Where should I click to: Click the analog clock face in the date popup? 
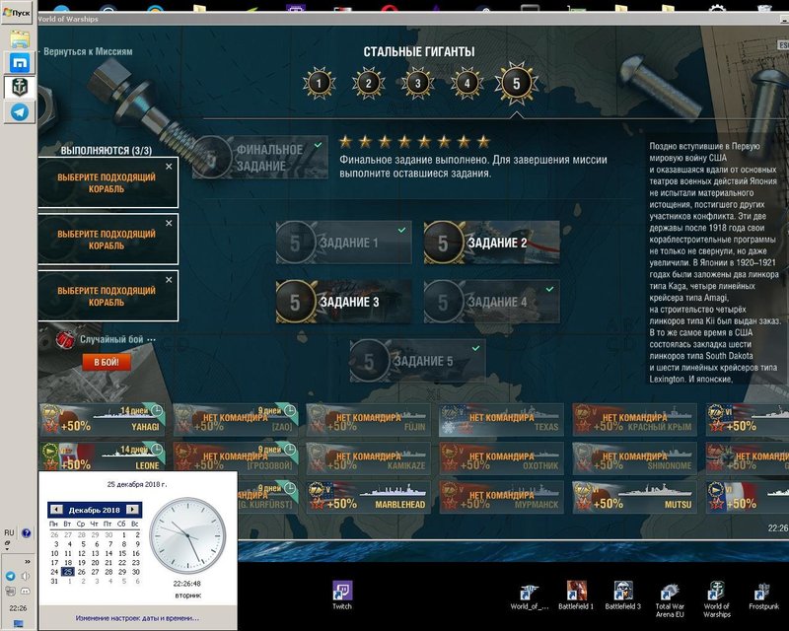(187, 537)
